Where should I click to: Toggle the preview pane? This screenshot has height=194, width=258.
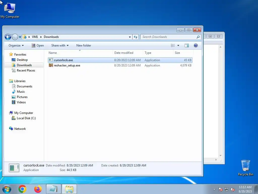(x=187, y=45)
